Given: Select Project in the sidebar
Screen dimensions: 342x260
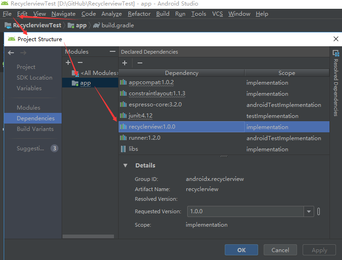Looking at the screenshot, I should click(x=26, y=67).
